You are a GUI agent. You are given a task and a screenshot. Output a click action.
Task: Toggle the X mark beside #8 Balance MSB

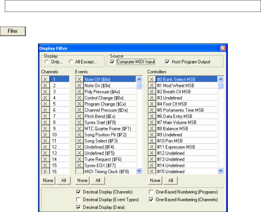point(152,128)
